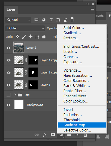Select layer mask thumbnail with R
Viewport: 111px width, 146px height.
click(x=33, y=72)
